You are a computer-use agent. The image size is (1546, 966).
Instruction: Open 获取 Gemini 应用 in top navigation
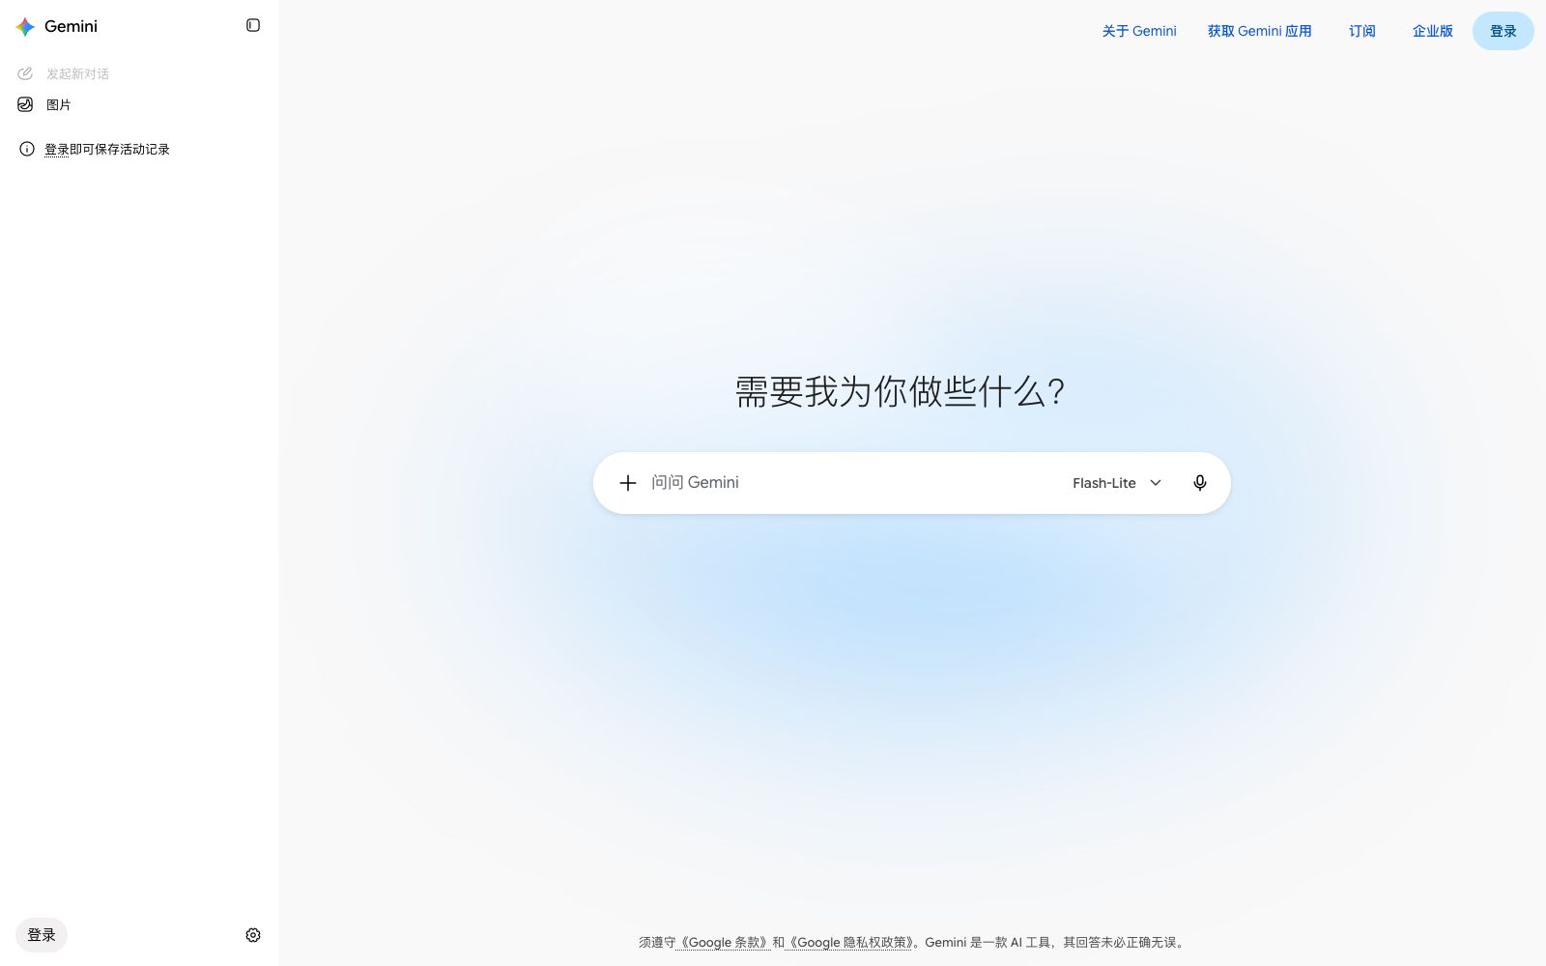click(1260, 31)
